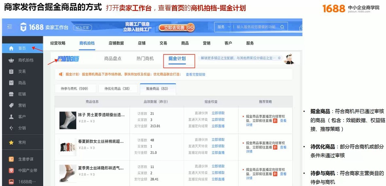The height and width of the screenshot is (186, 386).
Task: Click the 1688商… red icon in the sidebar
Action: (x=11, y=182)
